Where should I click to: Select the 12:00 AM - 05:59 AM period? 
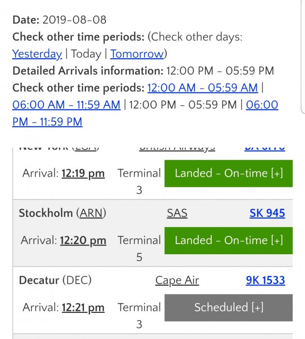click(x=202, y=88)
